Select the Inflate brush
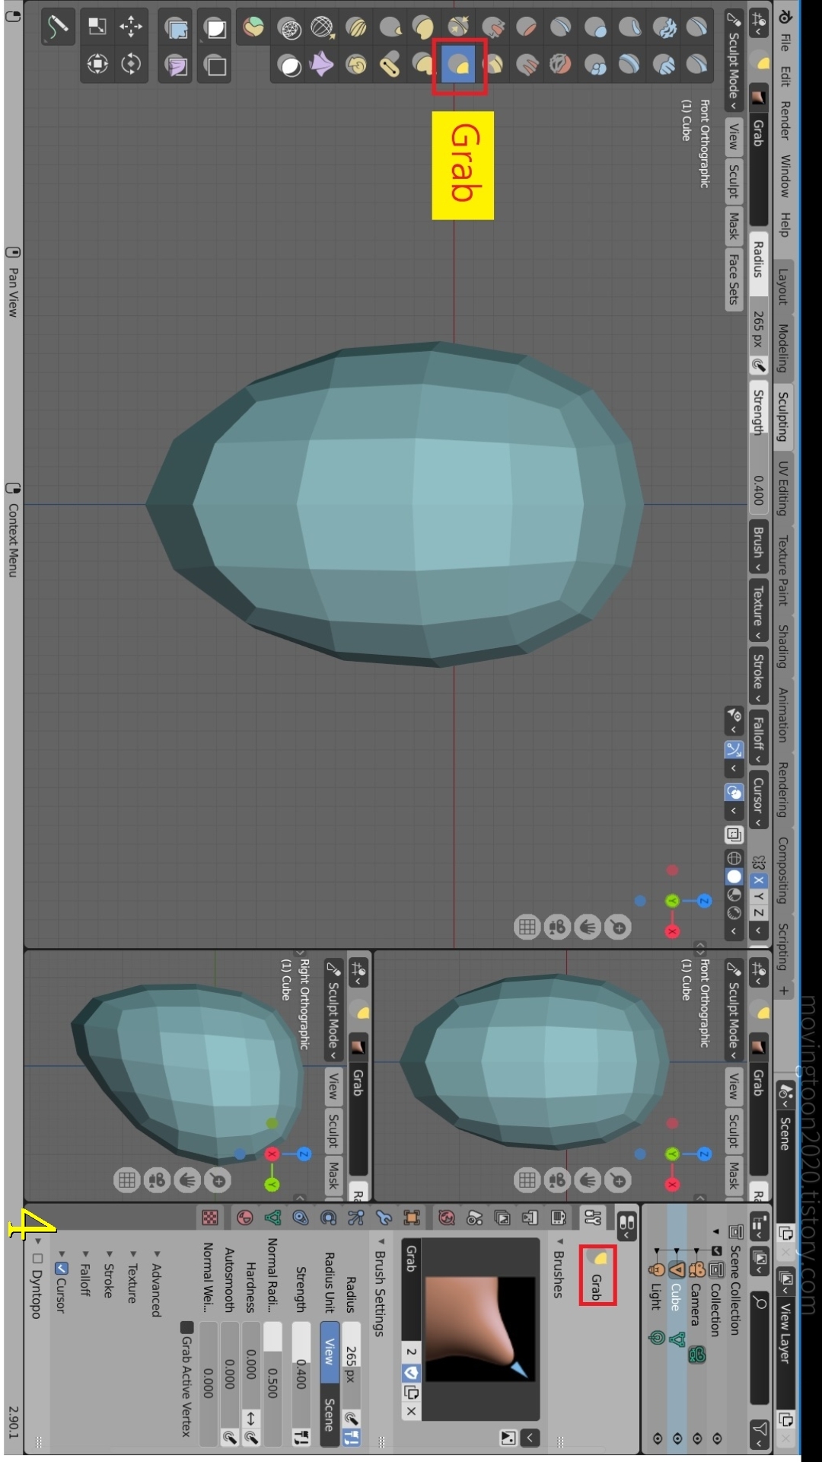The image size is (822, 1462). 595,27
